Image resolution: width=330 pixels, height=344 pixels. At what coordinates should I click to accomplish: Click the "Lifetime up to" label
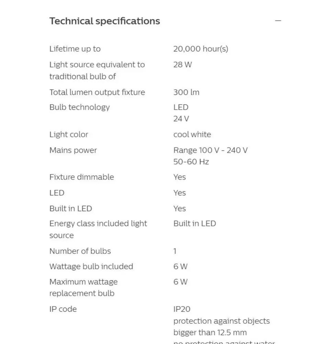click(x=75, y=49)
